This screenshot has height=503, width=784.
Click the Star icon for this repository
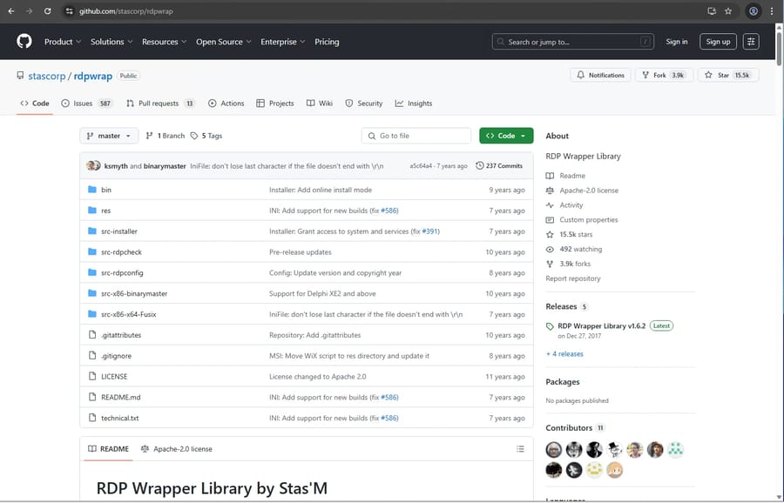pos(709,75)
